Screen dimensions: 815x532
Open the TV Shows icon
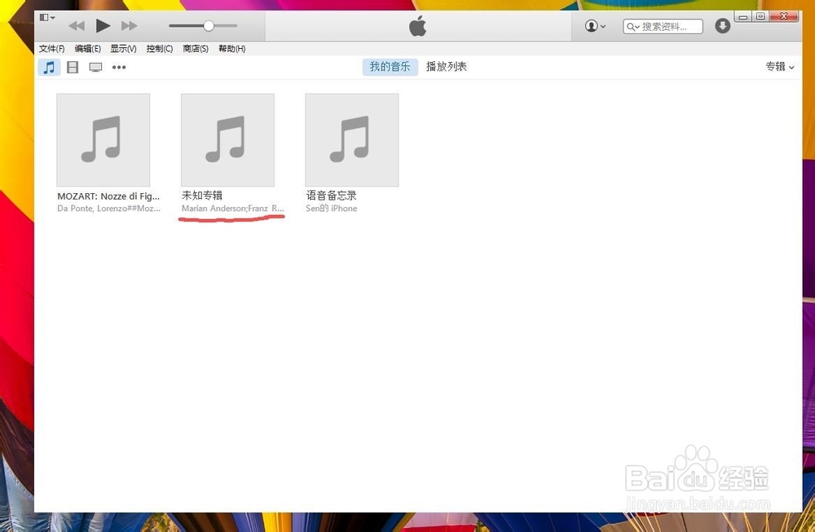click(95, 67)
